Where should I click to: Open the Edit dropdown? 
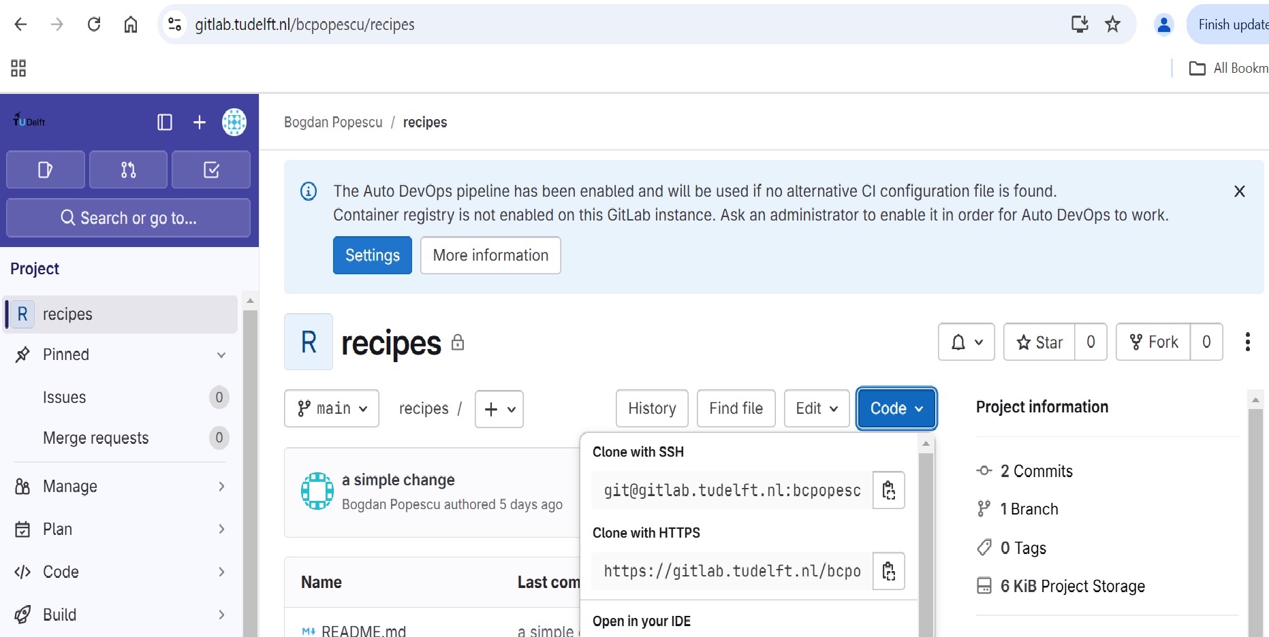pyautogui.click(x=817, y=408)
